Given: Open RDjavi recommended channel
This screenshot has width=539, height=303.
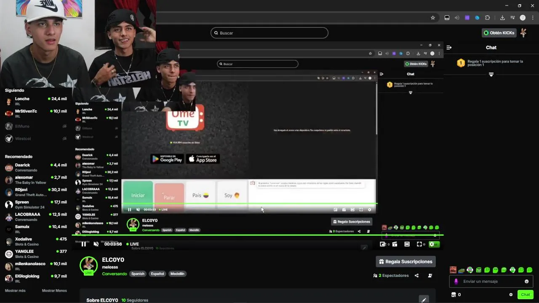Looking at the screenshot, I should [x=36, y=192].
